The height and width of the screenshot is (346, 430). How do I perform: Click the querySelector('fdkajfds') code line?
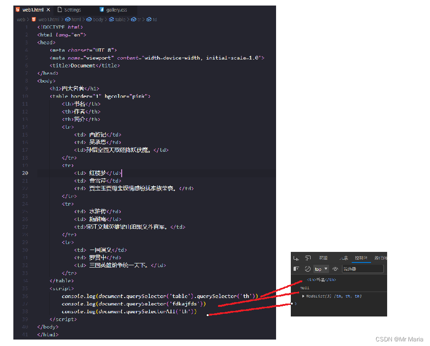[134, 304]
